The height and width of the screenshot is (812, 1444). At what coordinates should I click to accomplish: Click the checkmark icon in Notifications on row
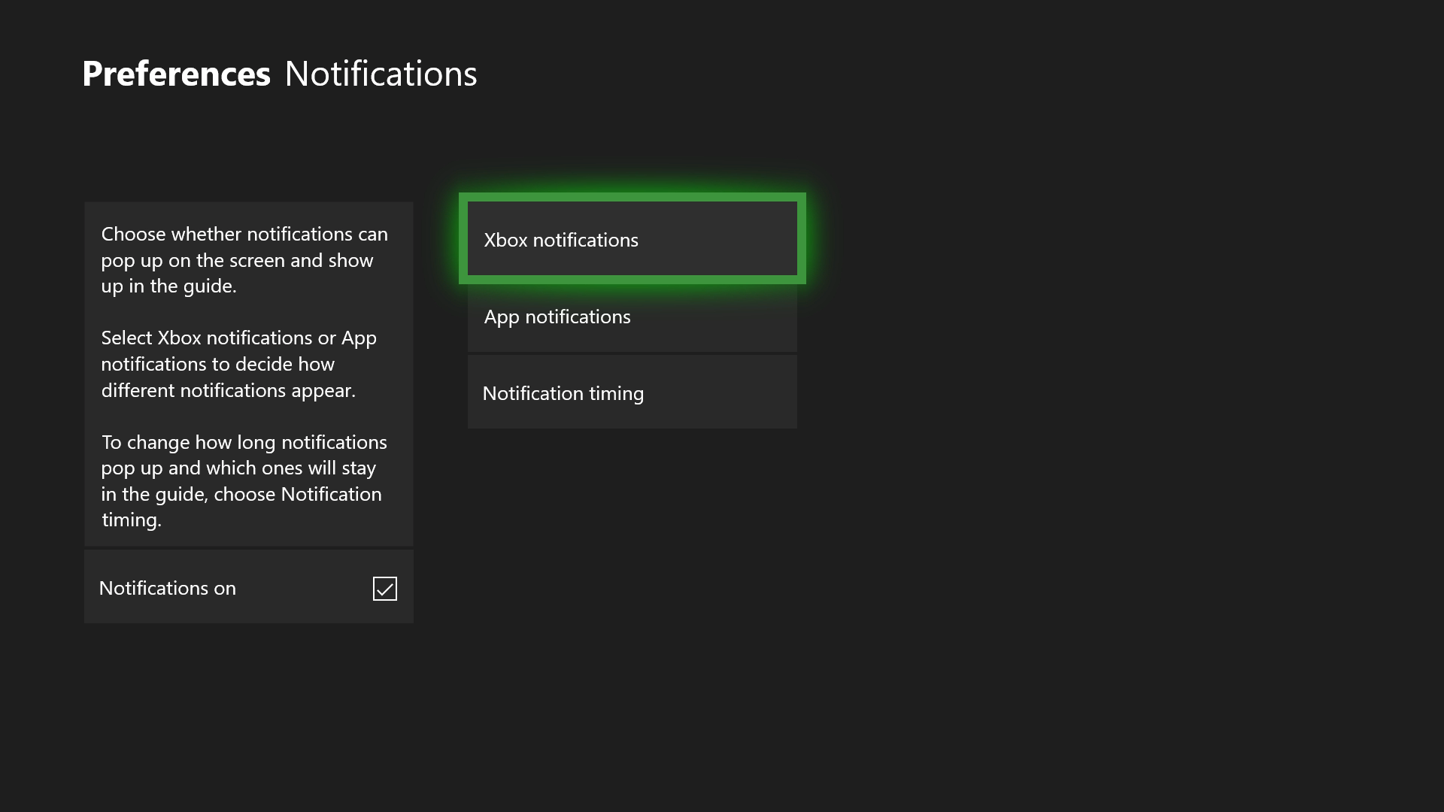pyautogui.click(x=384, y=589)
